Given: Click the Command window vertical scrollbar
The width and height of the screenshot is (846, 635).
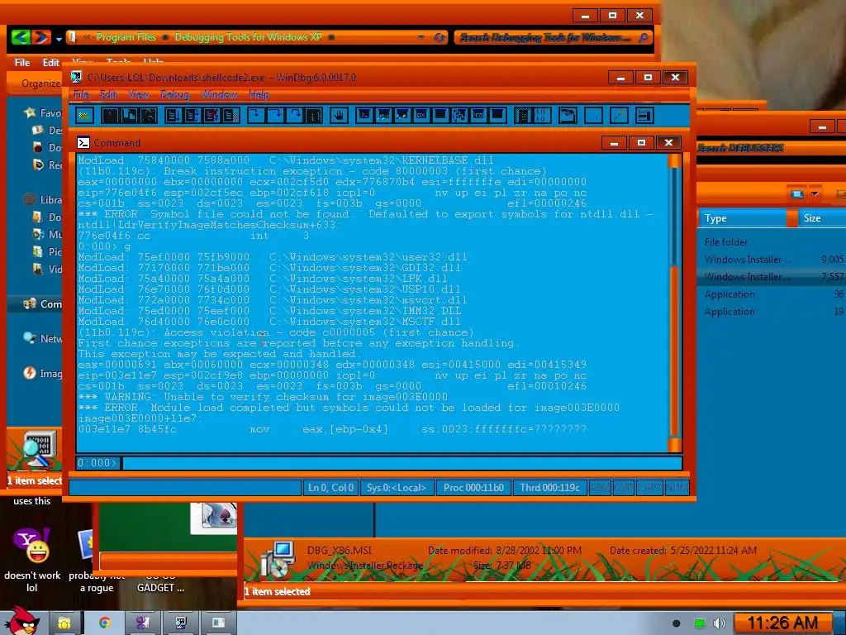Looking at the screenshot, I should (x=674, y=303).
